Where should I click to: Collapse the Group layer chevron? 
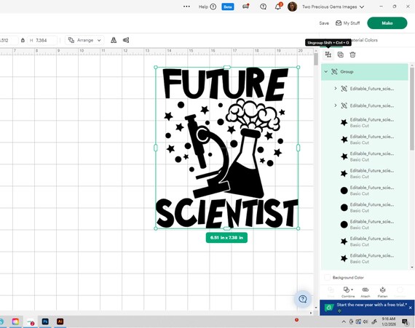click(326, 71)
